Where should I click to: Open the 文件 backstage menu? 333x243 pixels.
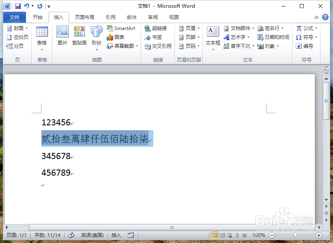(x=15, y=17)
